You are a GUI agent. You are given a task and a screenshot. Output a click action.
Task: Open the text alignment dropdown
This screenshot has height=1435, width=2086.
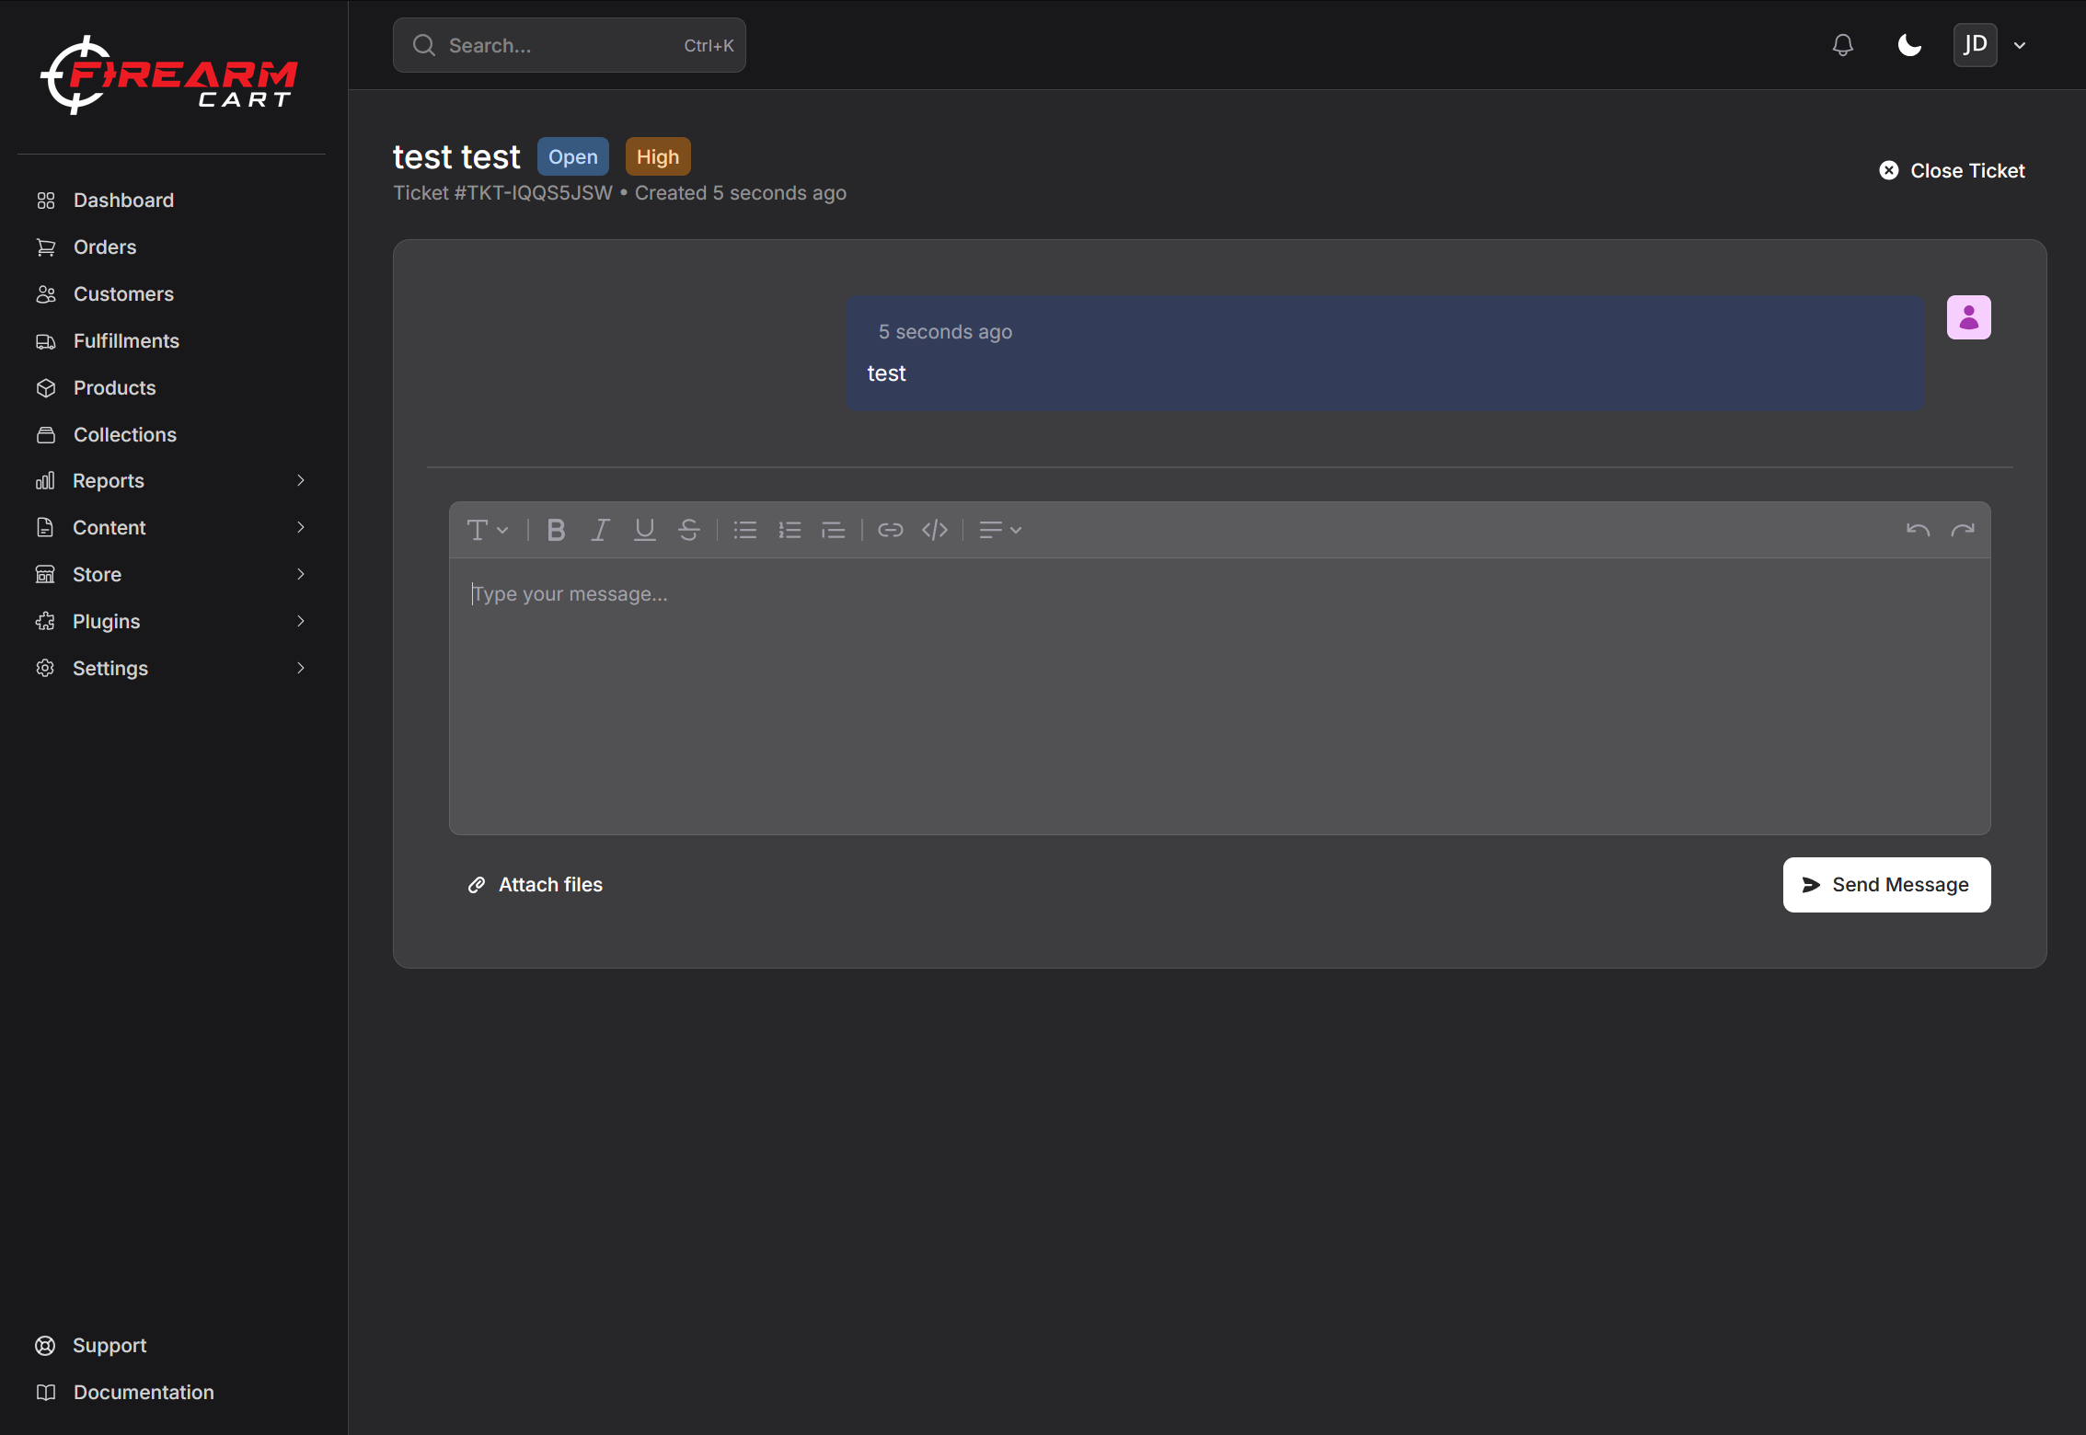[1000, 530]
